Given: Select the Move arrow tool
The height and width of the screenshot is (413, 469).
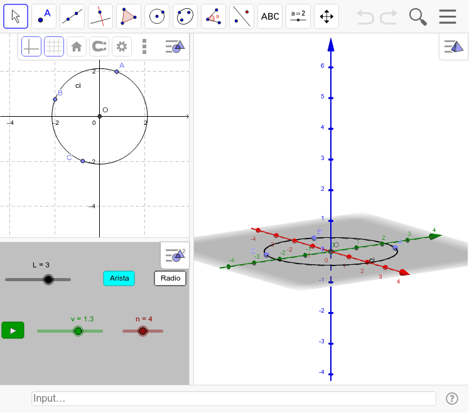Looking at the screenshot, I should (16, 16).
